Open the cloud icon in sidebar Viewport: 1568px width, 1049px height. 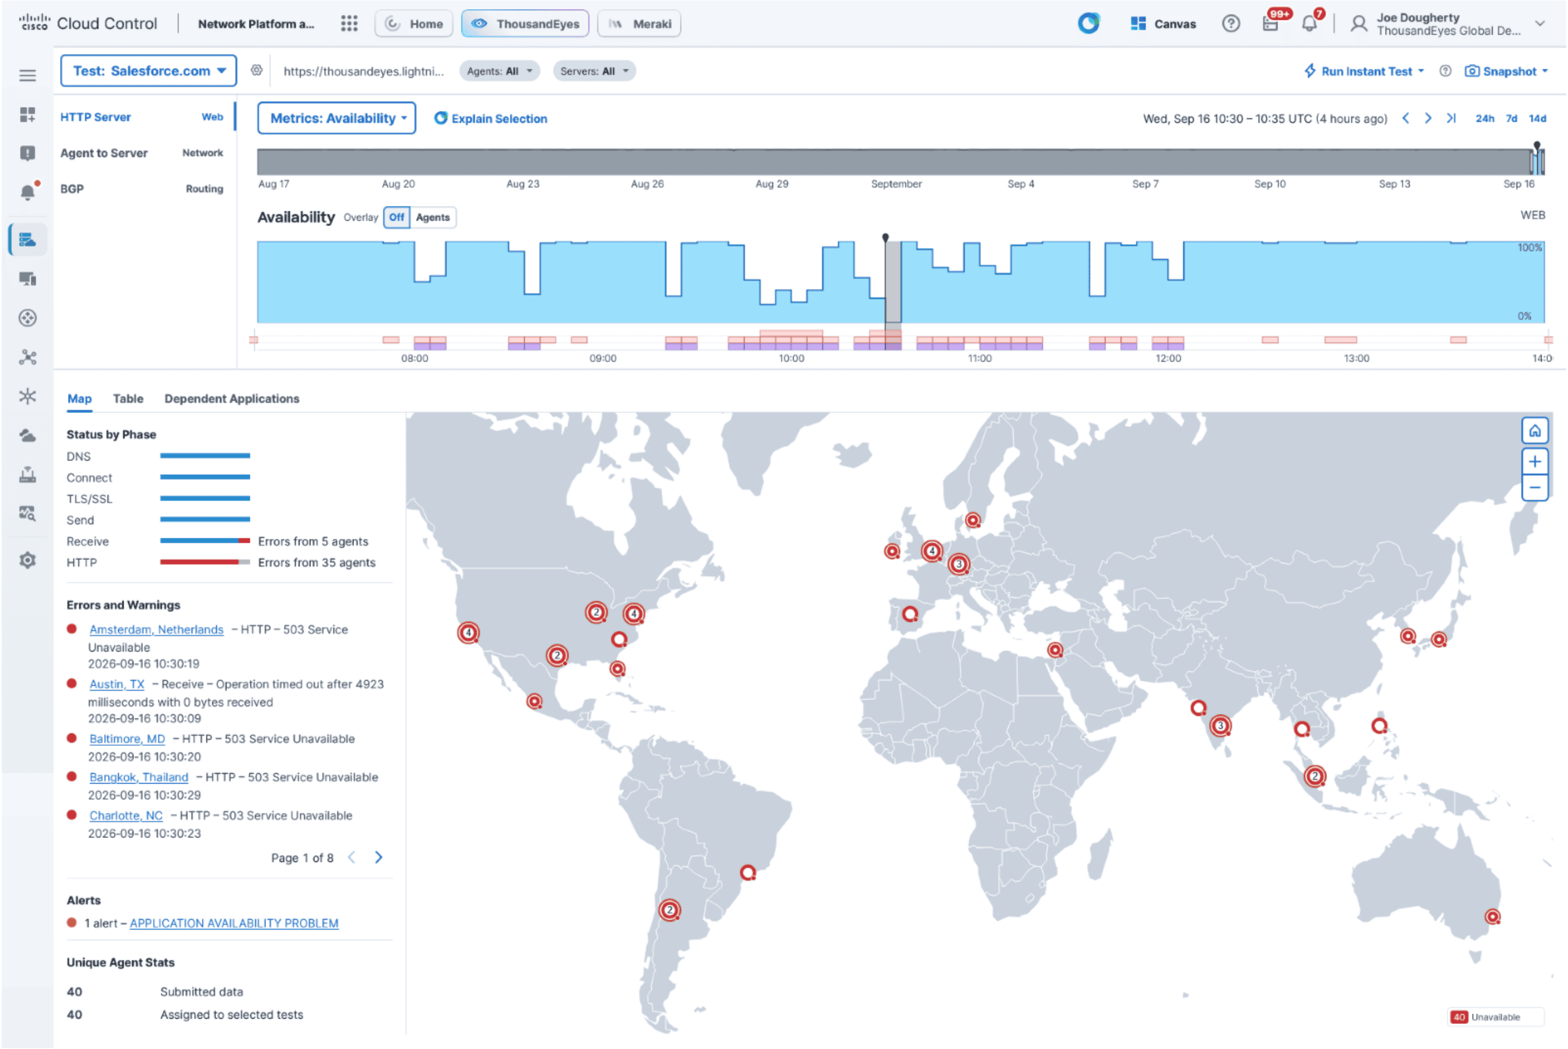tap(27, 435)
